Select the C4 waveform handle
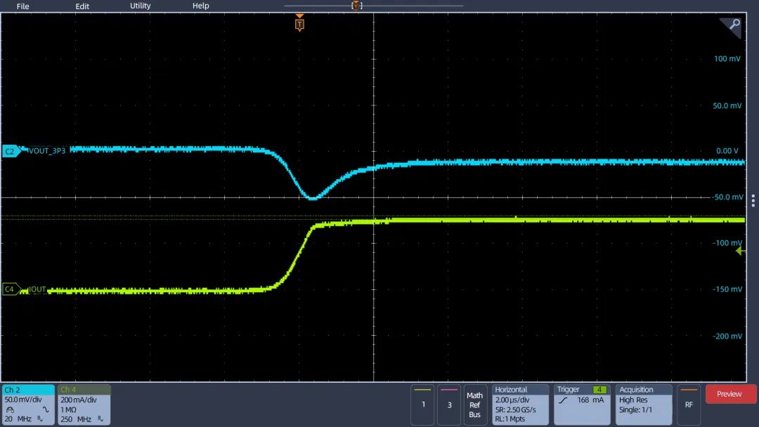 [x=11, y=289]
